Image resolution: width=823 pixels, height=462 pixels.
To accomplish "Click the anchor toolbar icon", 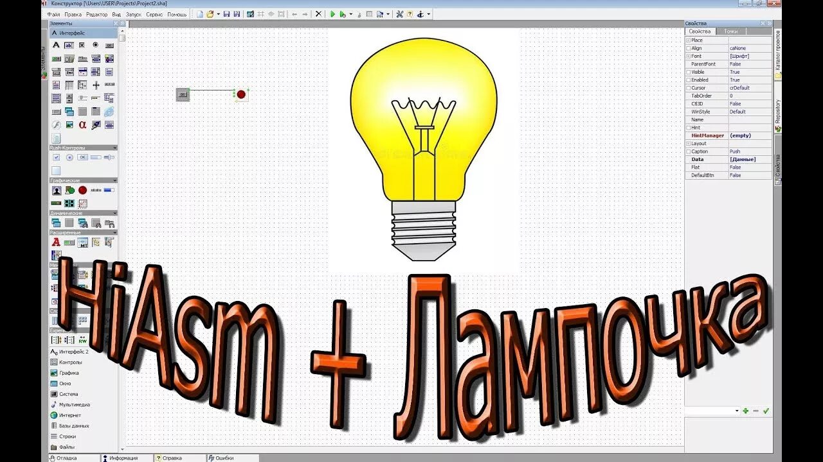I will click(x=420, y=14).
